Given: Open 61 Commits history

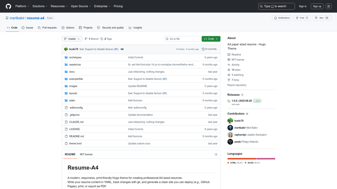Looking at the screenshot, I should point(209,49).
